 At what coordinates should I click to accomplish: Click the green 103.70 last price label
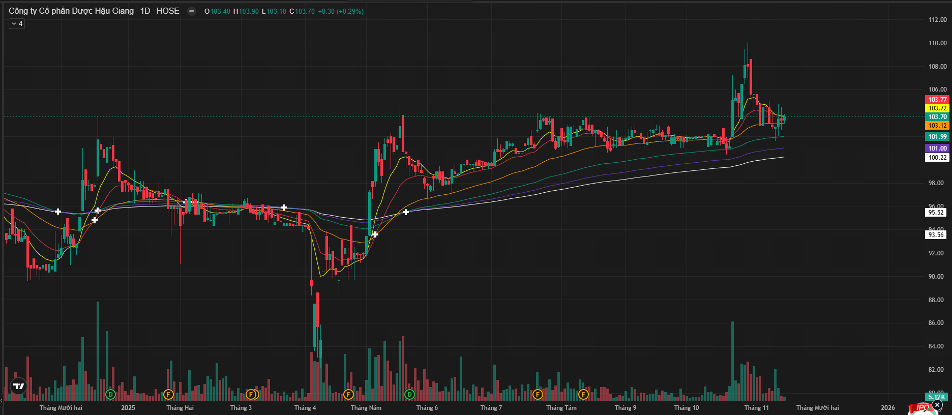[x=937, y=117]
